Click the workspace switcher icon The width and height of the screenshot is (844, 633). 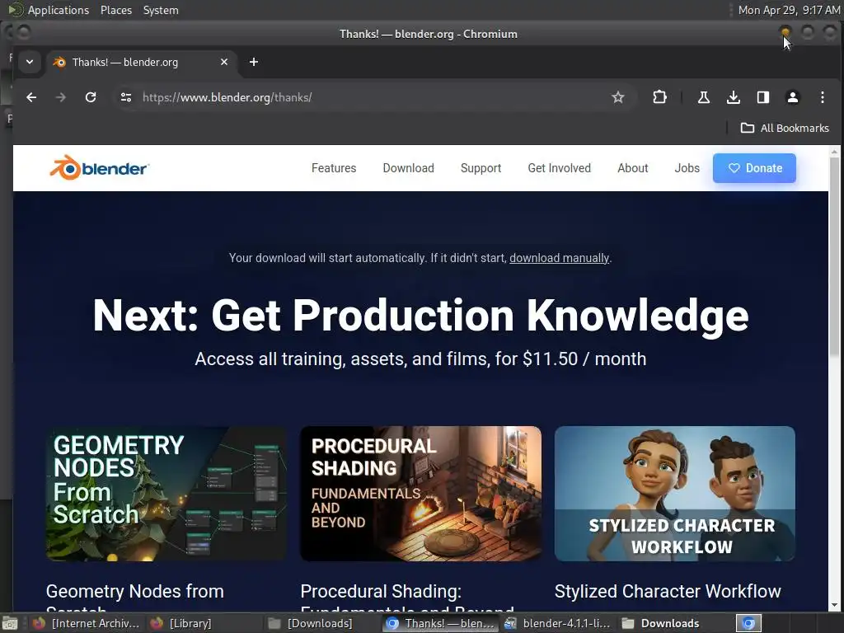point(748,623)
